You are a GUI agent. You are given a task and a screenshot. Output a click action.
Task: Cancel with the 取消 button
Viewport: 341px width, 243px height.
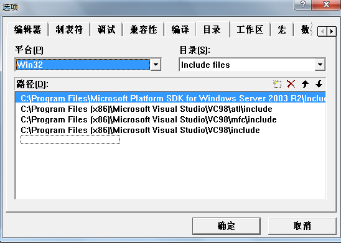(302, 226)
